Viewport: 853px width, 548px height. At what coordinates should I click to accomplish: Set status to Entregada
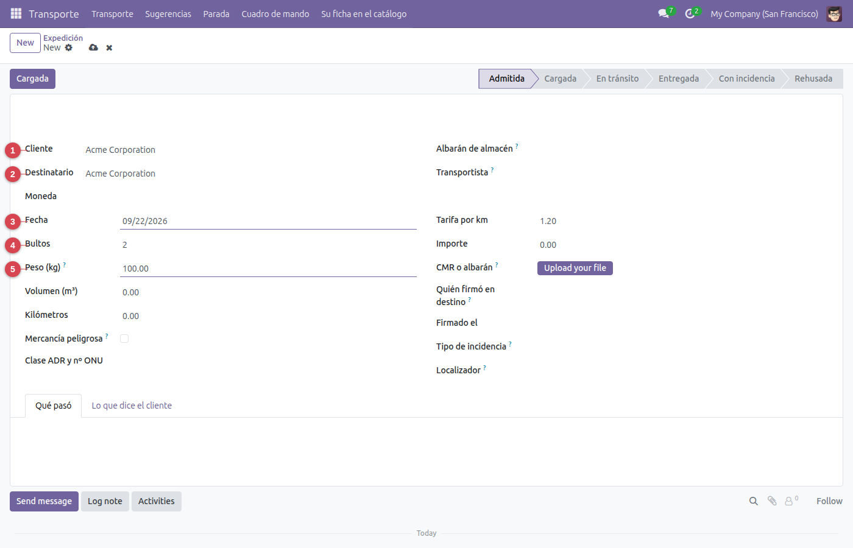point(678,79)
